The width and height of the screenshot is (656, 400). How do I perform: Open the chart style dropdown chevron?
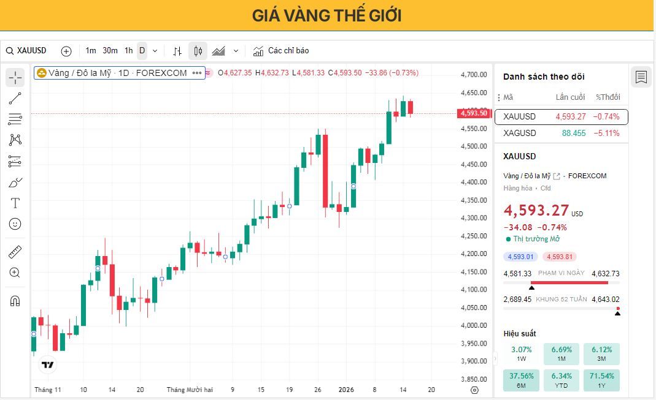[236, 51]
